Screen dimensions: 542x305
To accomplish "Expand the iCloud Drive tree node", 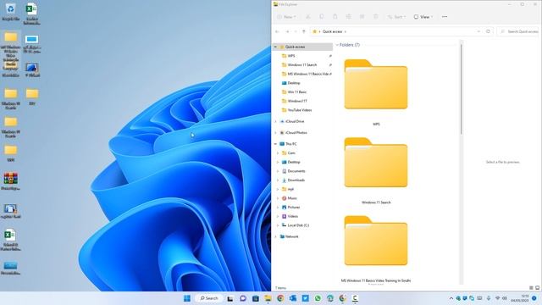I will (275, 121).
